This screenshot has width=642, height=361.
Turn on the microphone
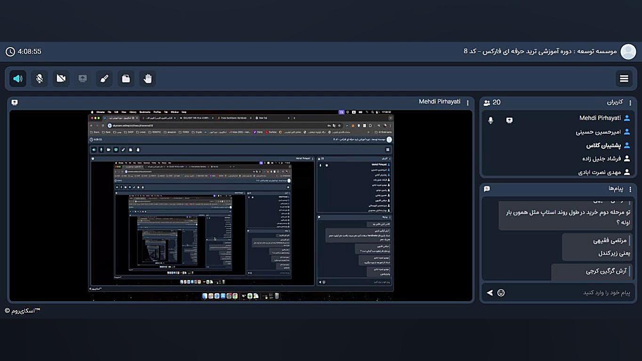point(40,79)
